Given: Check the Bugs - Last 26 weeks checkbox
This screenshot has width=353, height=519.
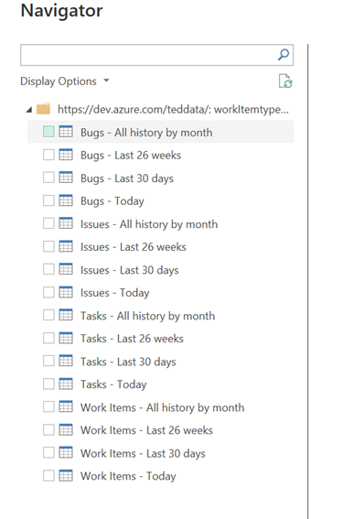Looking at the screenshot, I should point(48,155).
